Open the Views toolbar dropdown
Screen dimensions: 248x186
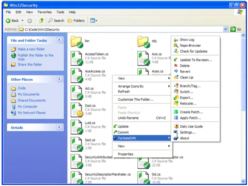[93, 21]
